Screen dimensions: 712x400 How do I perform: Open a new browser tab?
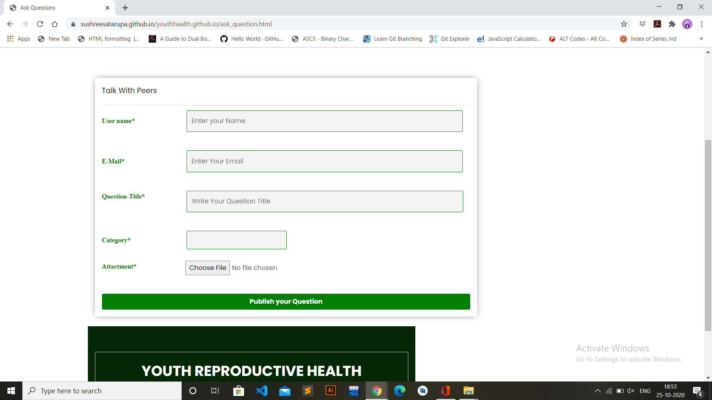(x=125, y=8)
